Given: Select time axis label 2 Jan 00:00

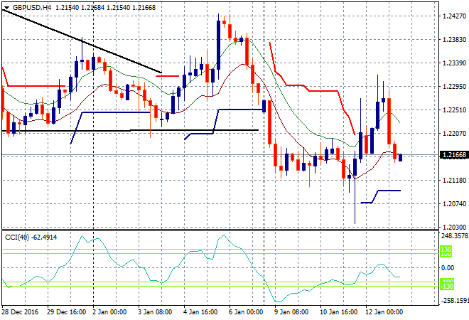Looking at the screenshot, I should (109, 312).
